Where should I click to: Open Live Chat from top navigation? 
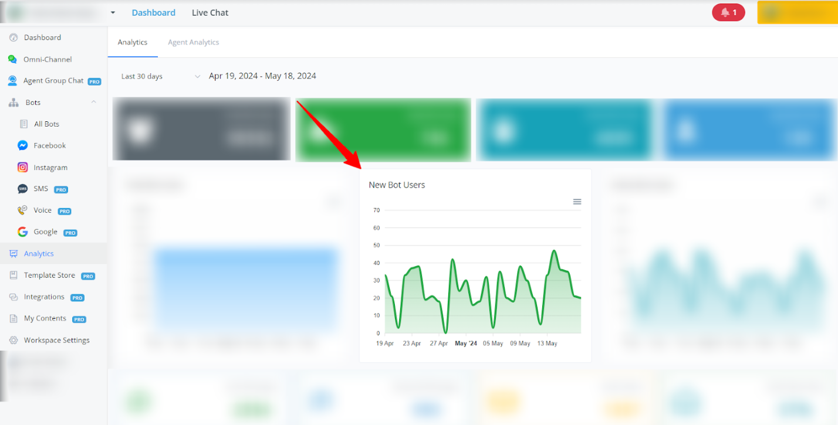210,12
